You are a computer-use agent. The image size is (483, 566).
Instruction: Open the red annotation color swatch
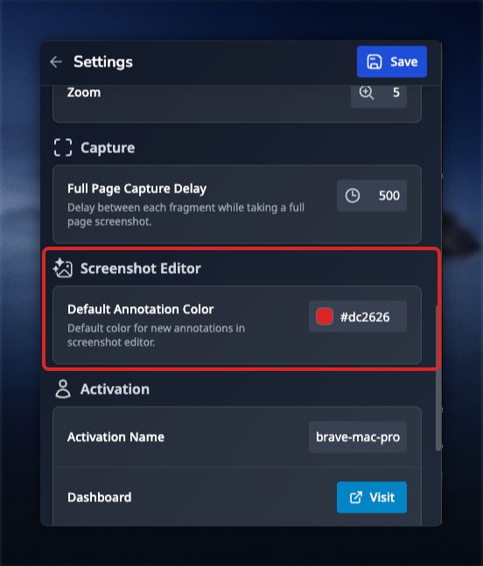pyautogui.click(x=324, y=317)
